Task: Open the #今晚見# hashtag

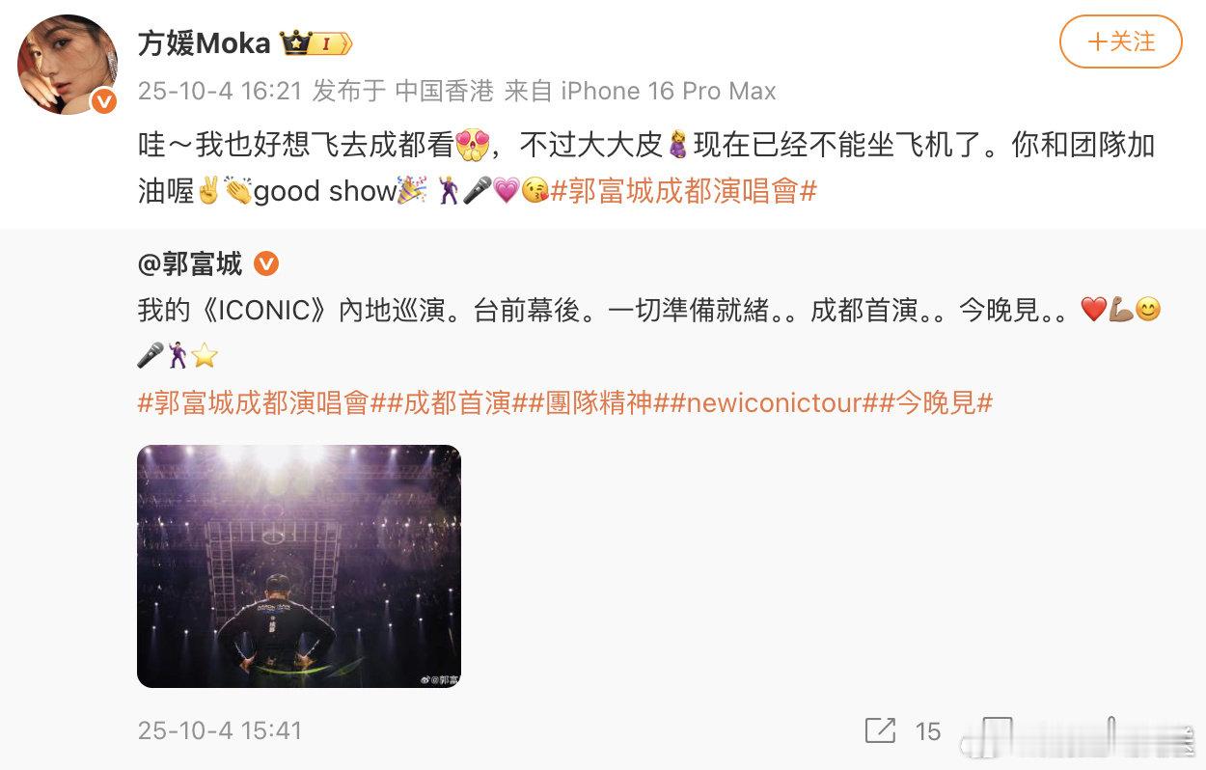Action: 935,402
